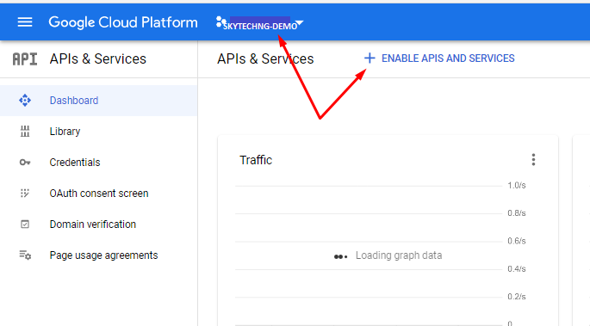Screen dimensions: 590x326
Task: Click the project dropdown arrow caret
Action: click(300, 24)
